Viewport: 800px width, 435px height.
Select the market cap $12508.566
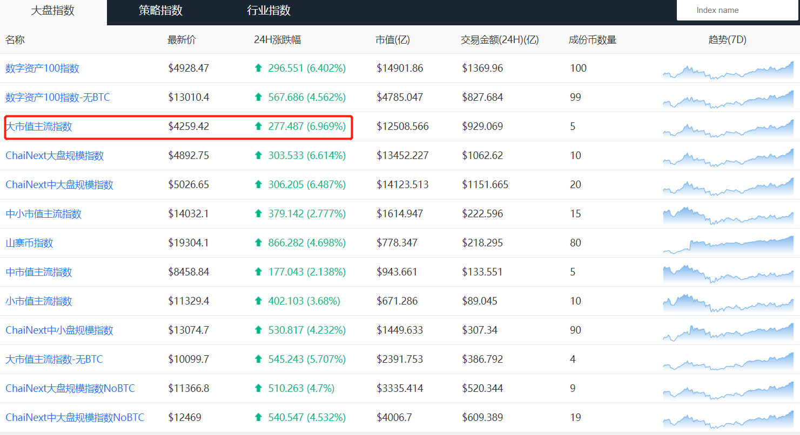(x=403, y=127)
